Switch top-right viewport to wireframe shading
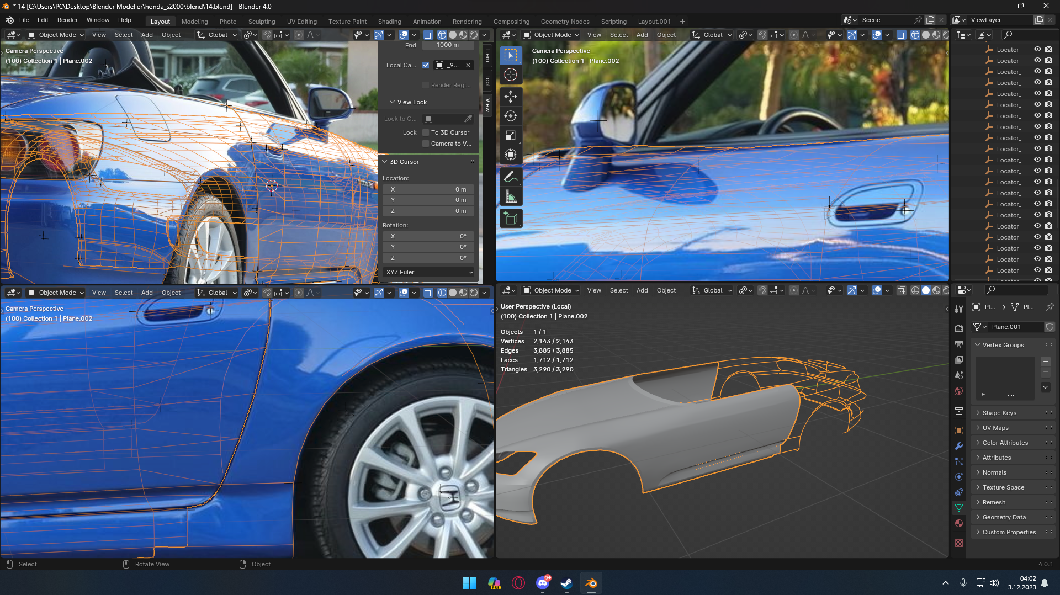Viewport: 1060px width, 595px height. pos(915,35)
